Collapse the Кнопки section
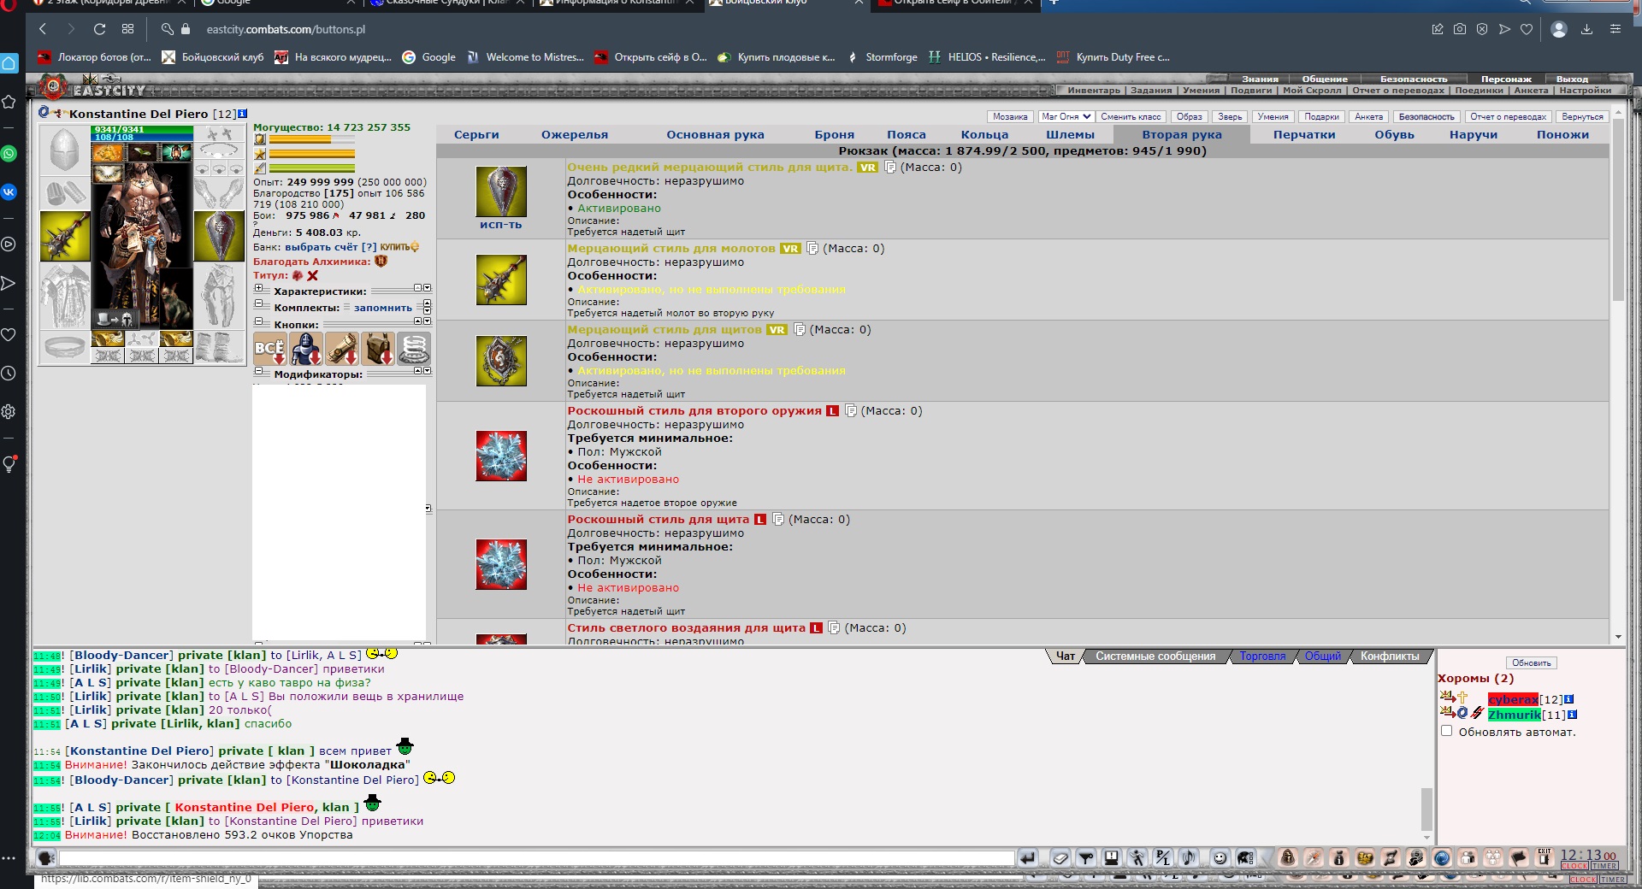 (x=258, y=321)
